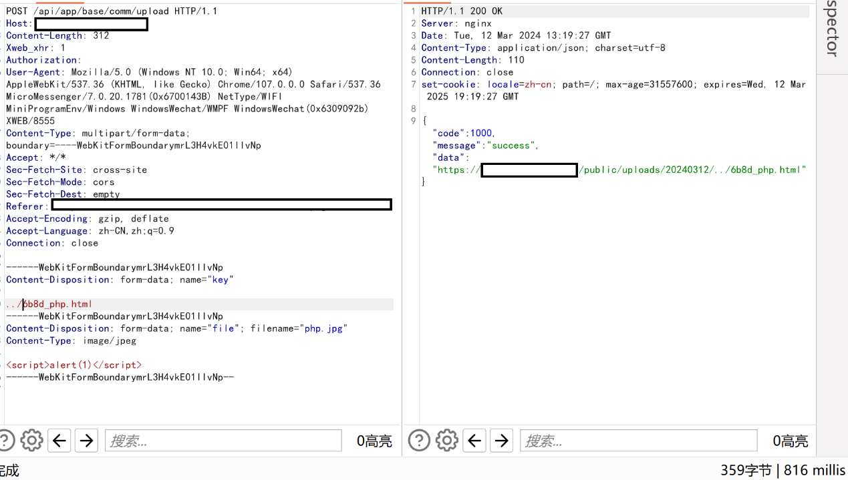
Task: Click the response Connection: close header
Action: 467,72
